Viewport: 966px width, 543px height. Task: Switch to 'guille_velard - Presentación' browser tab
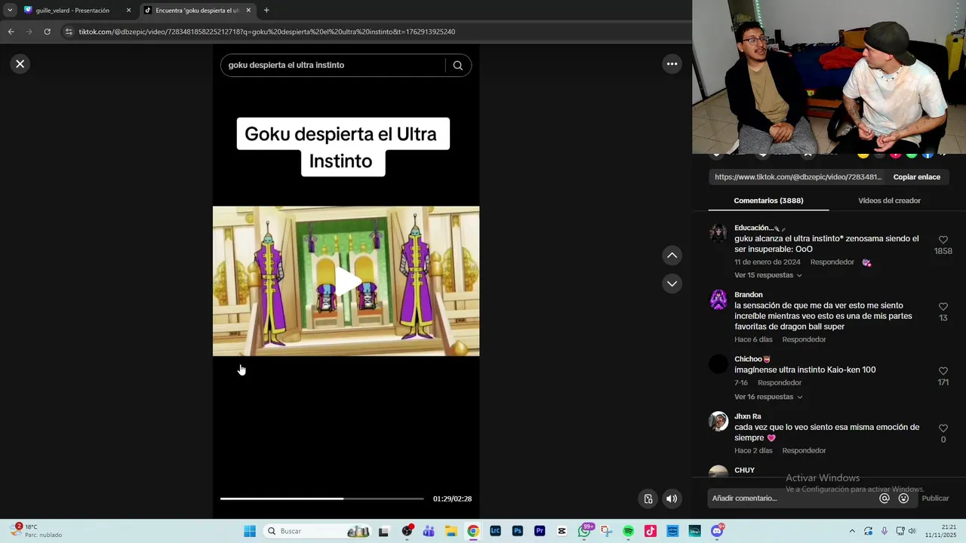pyautogui.click(x=72, y=11)
